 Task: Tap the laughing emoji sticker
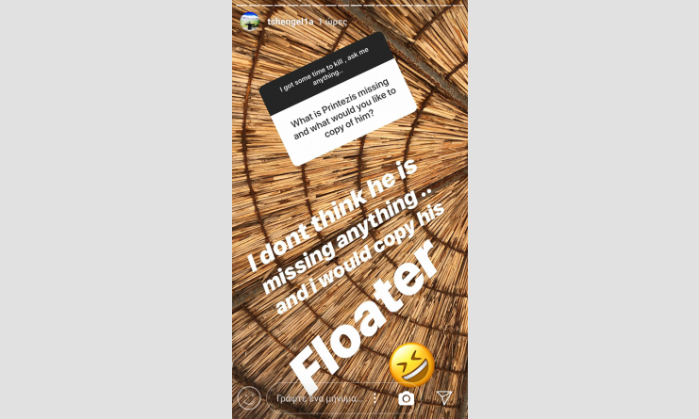click(412, 364)
